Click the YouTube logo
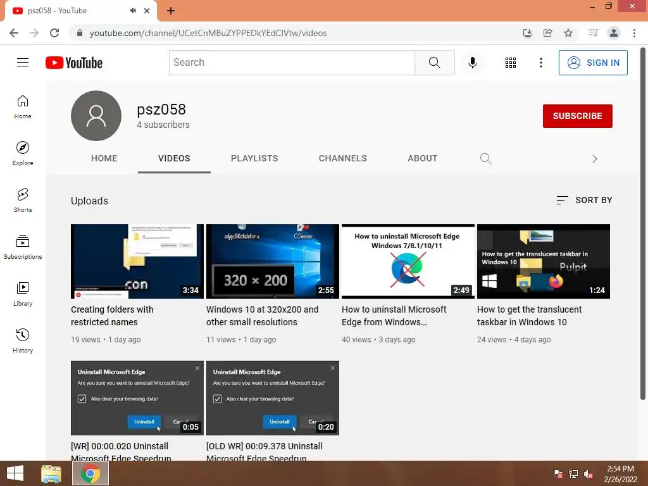The width and height of the screenshot is (648, 486). point(74,63)
